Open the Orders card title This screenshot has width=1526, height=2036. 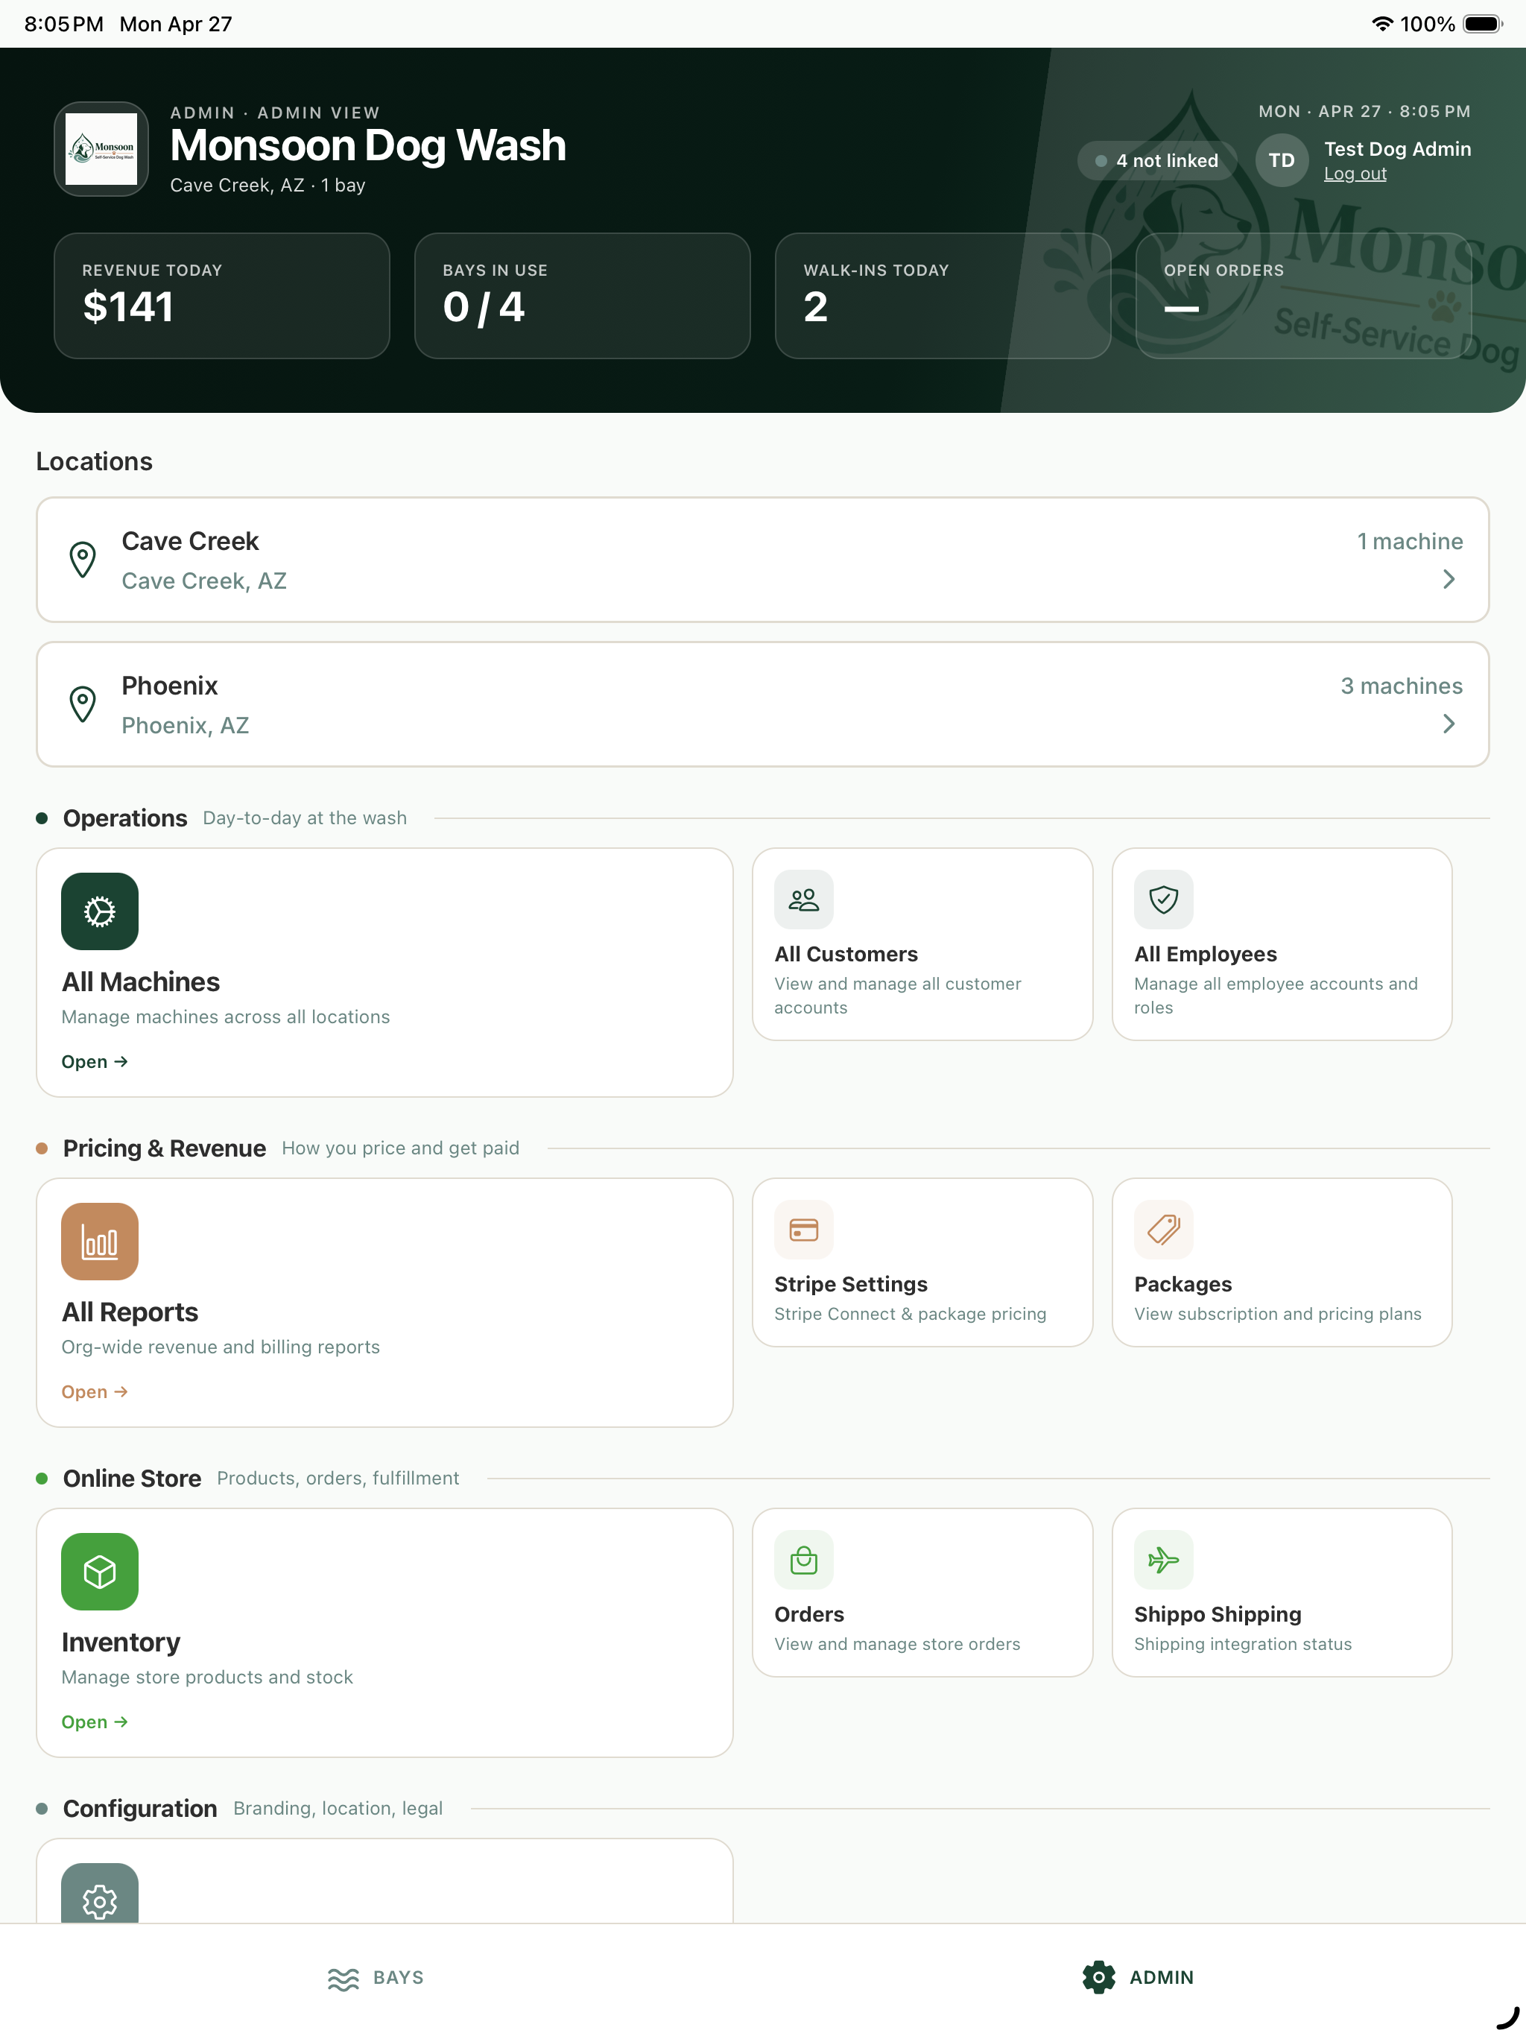809,1614
